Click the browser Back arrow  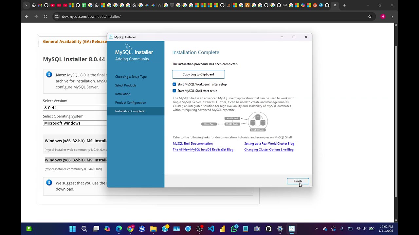tap(27, 16)
